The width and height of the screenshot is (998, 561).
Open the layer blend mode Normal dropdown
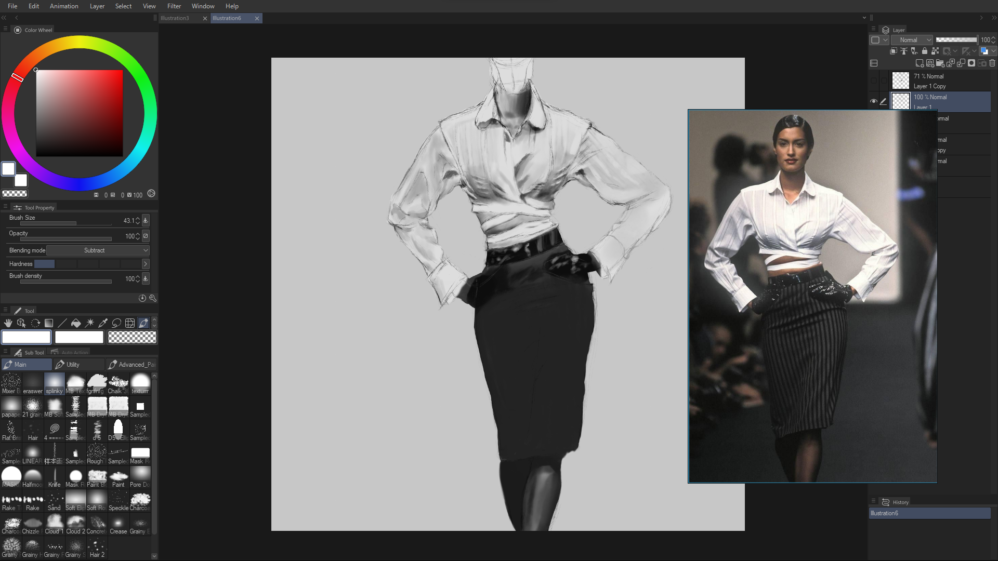[x=912, y=40]
